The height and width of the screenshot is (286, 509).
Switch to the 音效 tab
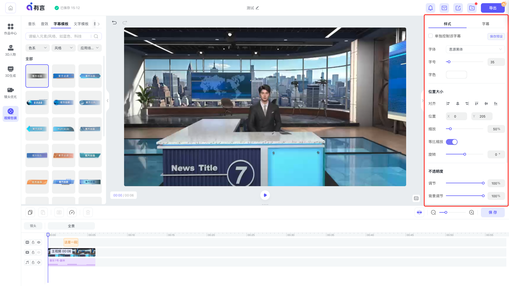[45, 24]
